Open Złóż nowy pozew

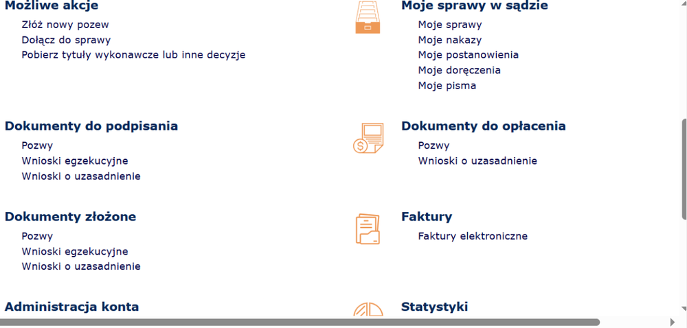65,25
